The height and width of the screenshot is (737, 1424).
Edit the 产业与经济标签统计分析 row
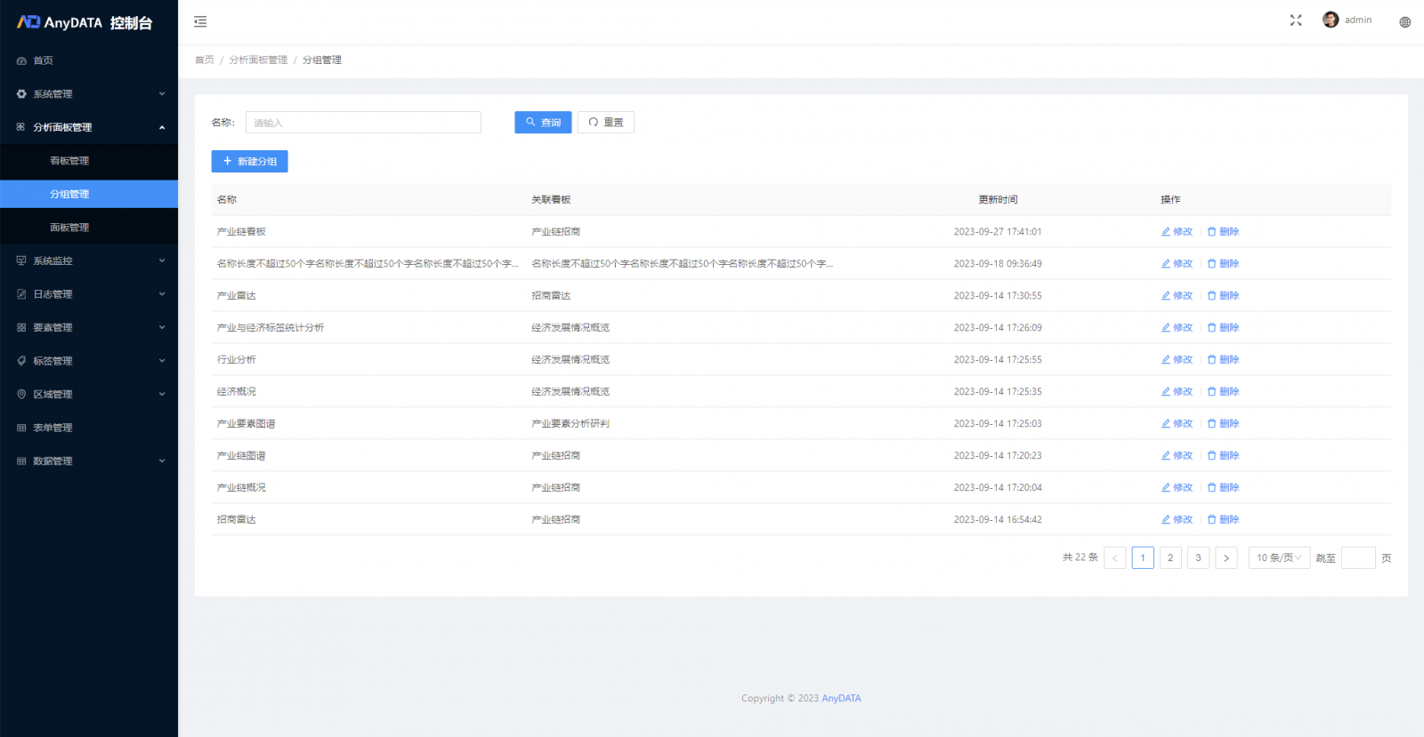pyautogui.click(x=1177, y=327)
